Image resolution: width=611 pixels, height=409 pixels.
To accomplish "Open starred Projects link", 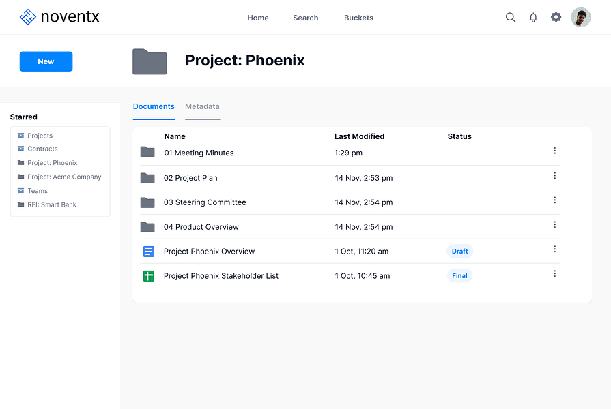I will pyautogui.click(x=40, y=136).
